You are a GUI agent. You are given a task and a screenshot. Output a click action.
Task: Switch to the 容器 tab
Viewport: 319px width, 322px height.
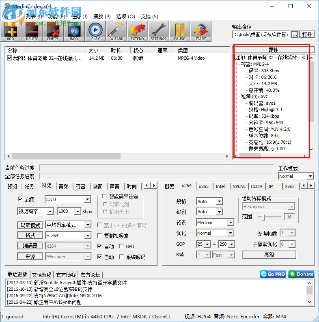tap(80, 186)
